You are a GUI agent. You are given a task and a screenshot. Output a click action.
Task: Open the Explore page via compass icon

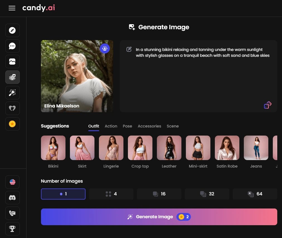click(12, 30)
